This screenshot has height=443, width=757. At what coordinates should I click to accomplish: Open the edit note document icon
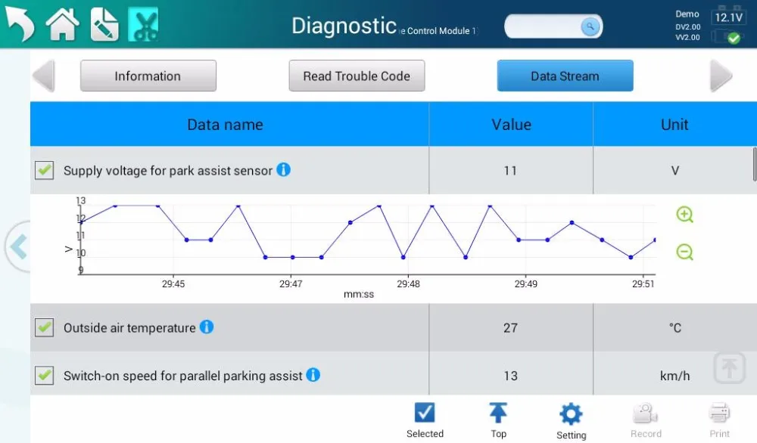pos(104,24)
